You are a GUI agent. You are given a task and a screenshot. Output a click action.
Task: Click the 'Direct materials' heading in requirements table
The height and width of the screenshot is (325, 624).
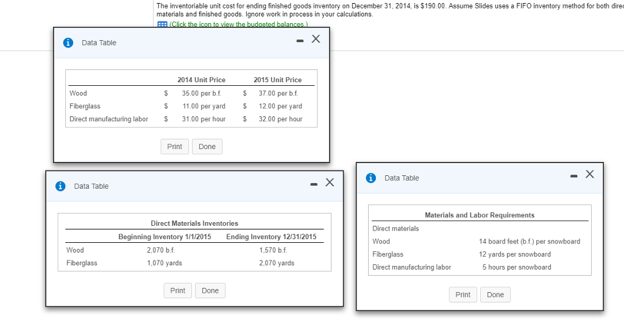[395, 228]
